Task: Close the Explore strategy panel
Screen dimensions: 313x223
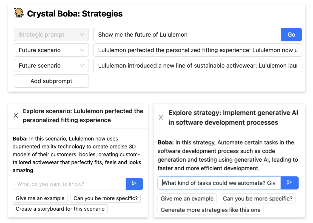Action: pyautogui.click(x=161, y=118)
